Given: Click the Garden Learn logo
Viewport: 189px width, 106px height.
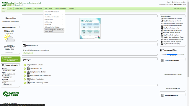Looking at the screenshot, I should 11,94.
